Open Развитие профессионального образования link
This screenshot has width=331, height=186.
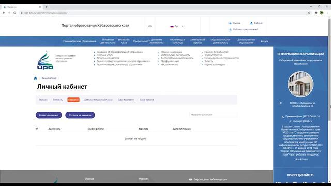pos(119,64)
